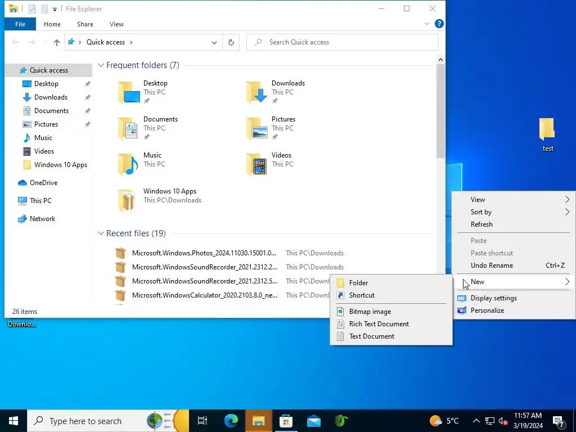Click the vertical scrollbar up arrow
The image size is (576, 432).
pos(440,60)
